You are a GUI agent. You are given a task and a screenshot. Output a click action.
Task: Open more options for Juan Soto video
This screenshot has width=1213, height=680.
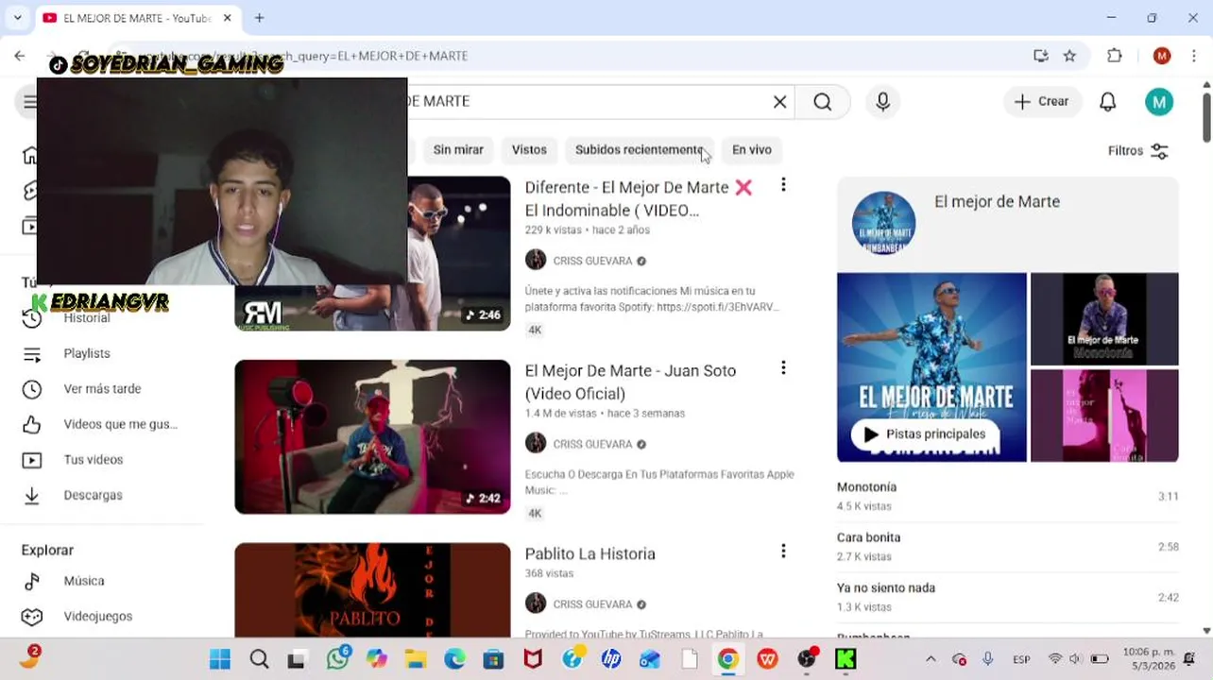click(783, 368)
